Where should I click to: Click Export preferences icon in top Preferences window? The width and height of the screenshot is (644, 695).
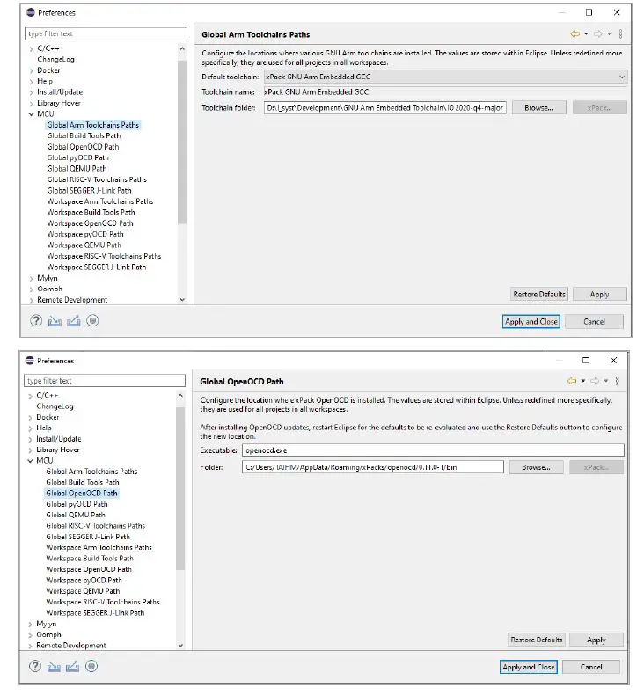point(74,320)
